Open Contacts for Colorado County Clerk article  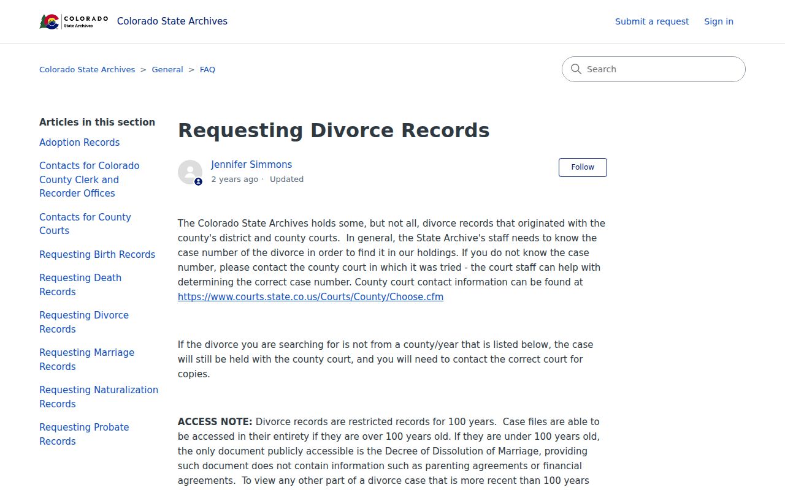pos(90,179)
